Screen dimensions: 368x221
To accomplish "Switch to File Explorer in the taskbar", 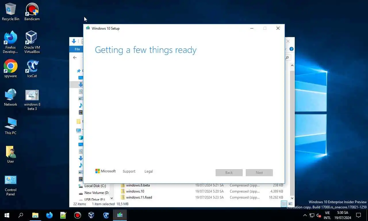I will [35, 215].
